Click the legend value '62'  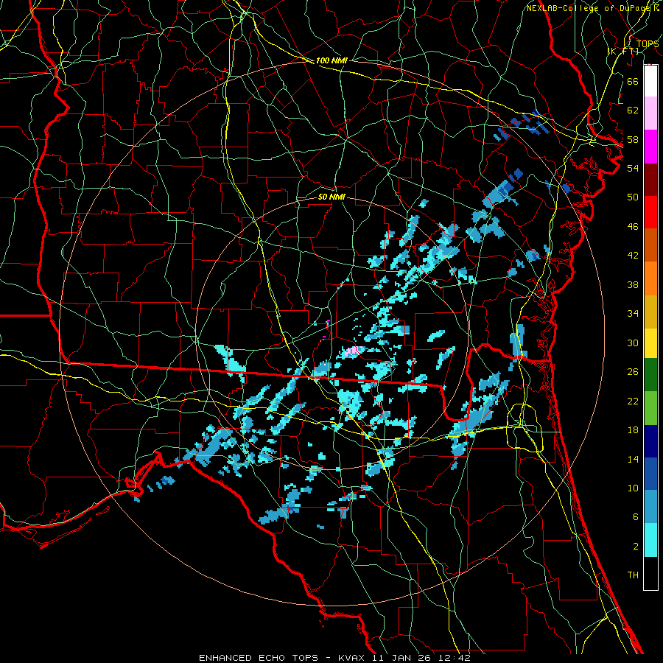(x=633, y=110)
